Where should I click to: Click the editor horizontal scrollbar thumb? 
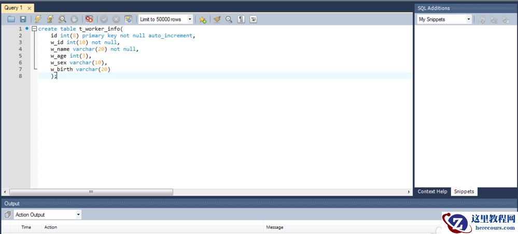pos(91,192)
